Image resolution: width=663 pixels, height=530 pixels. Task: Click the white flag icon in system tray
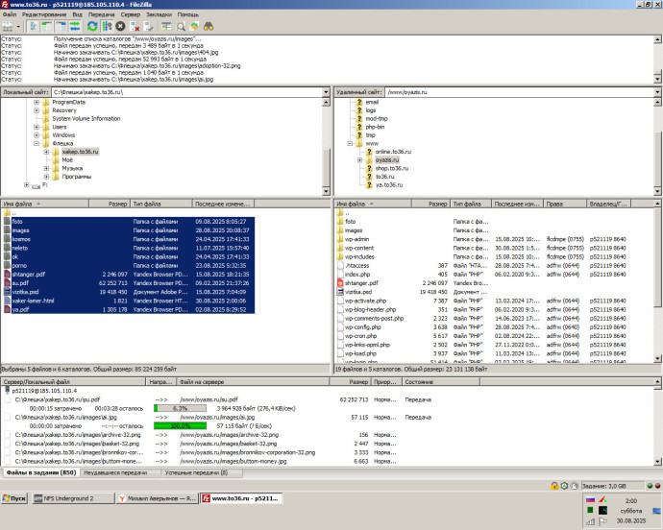point(603,521)
